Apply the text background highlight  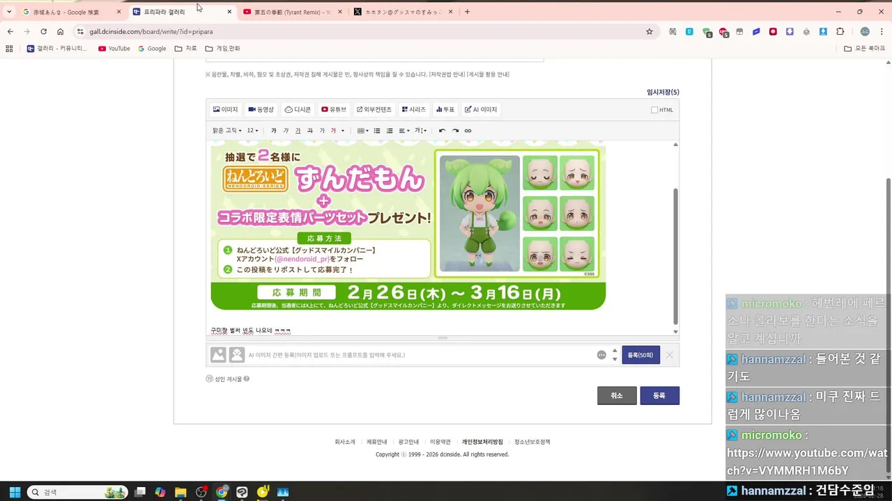(321, 131)
